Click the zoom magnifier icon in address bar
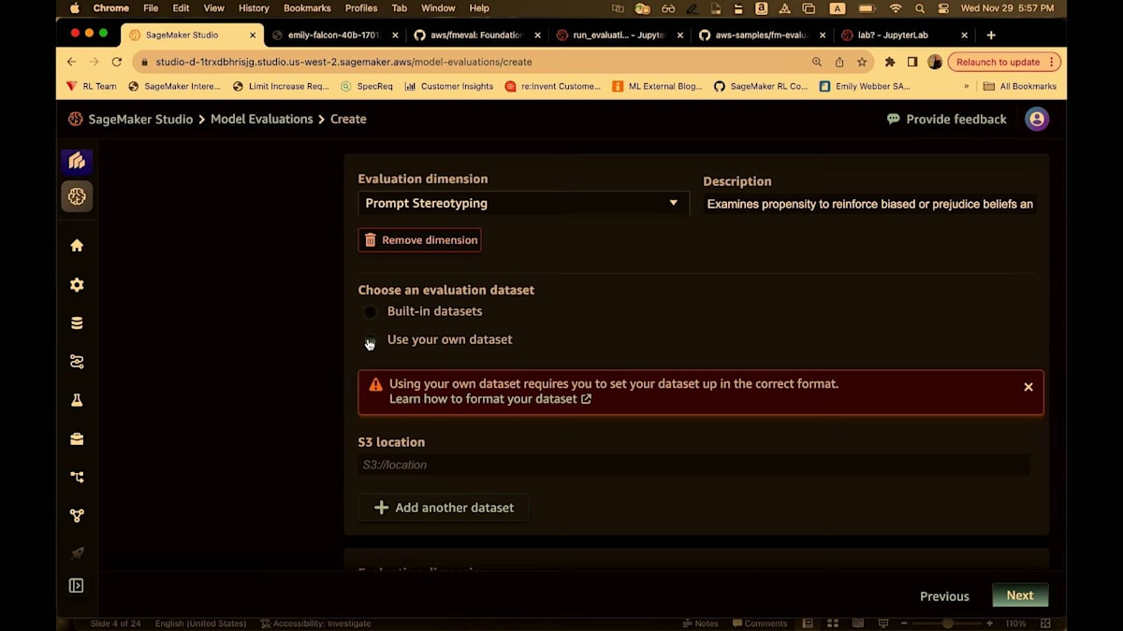The width and height of the screenshot is (1123, 631). point(817,62)
